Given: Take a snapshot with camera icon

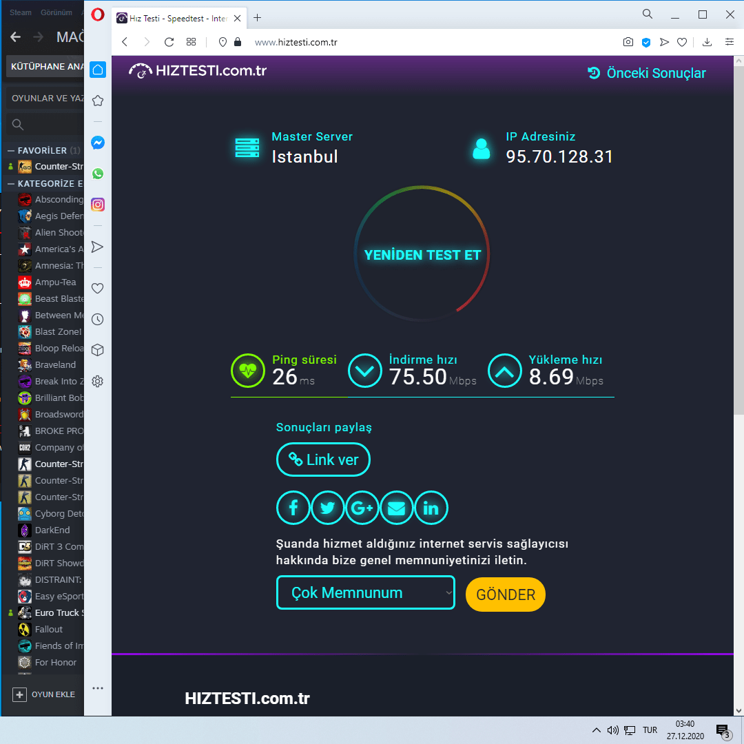Looking at the screenshot, I should click(x=628, y=42).
